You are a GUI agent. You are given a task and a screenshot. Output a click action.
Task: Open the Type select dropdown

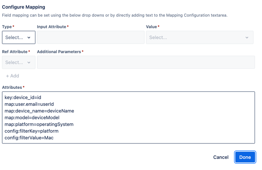(16, 37)
